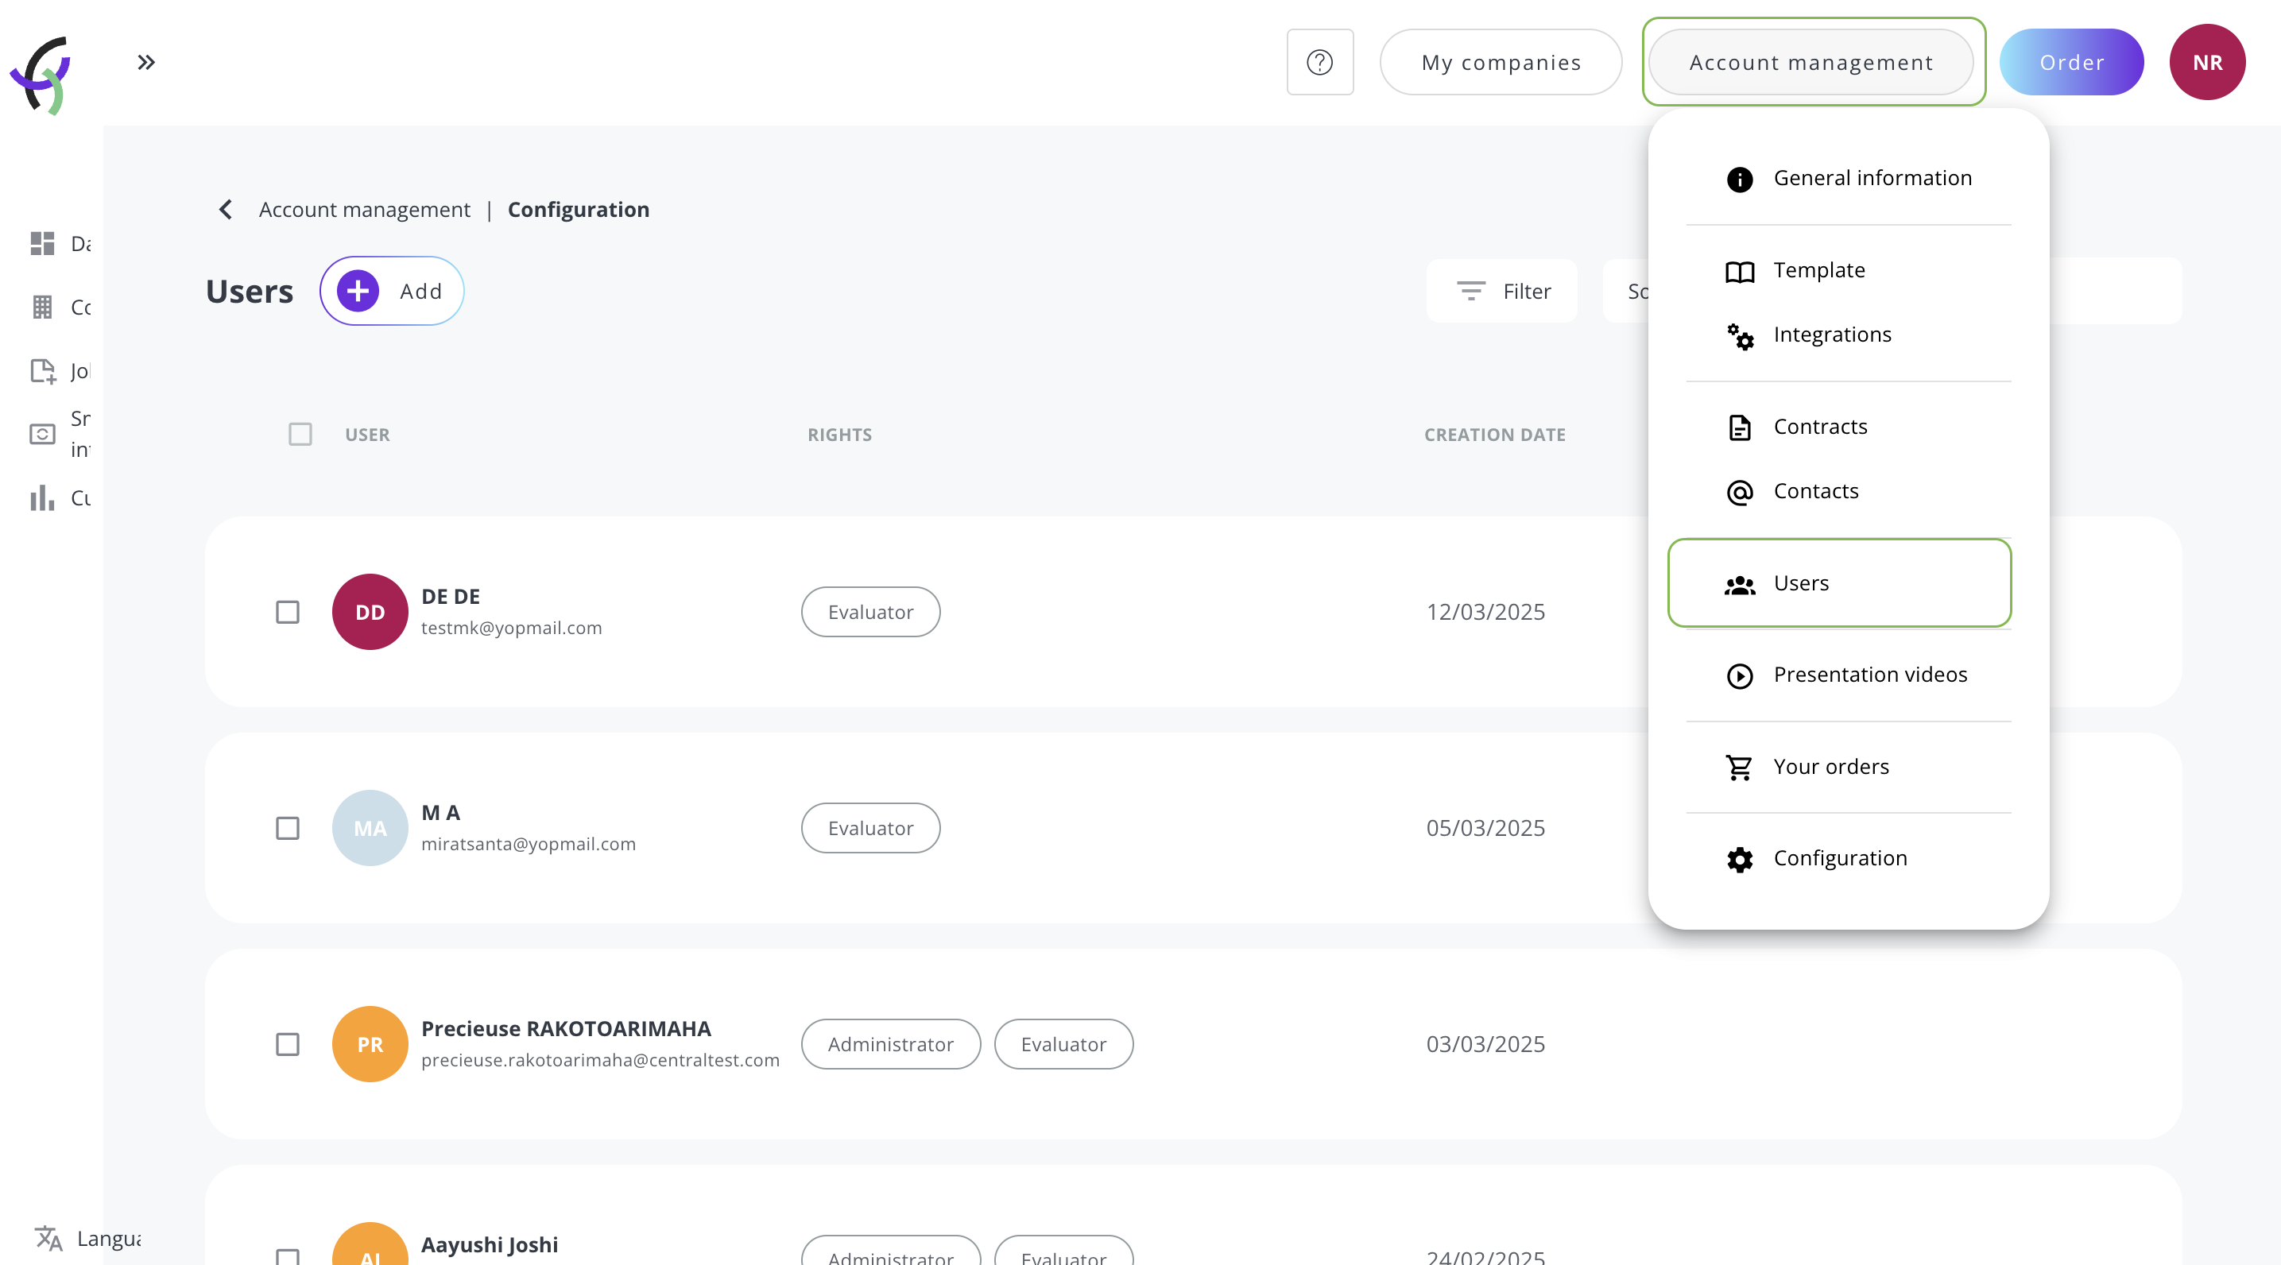Click the Users group icon
The image size is (2281, 1265).
[1739, 584]
